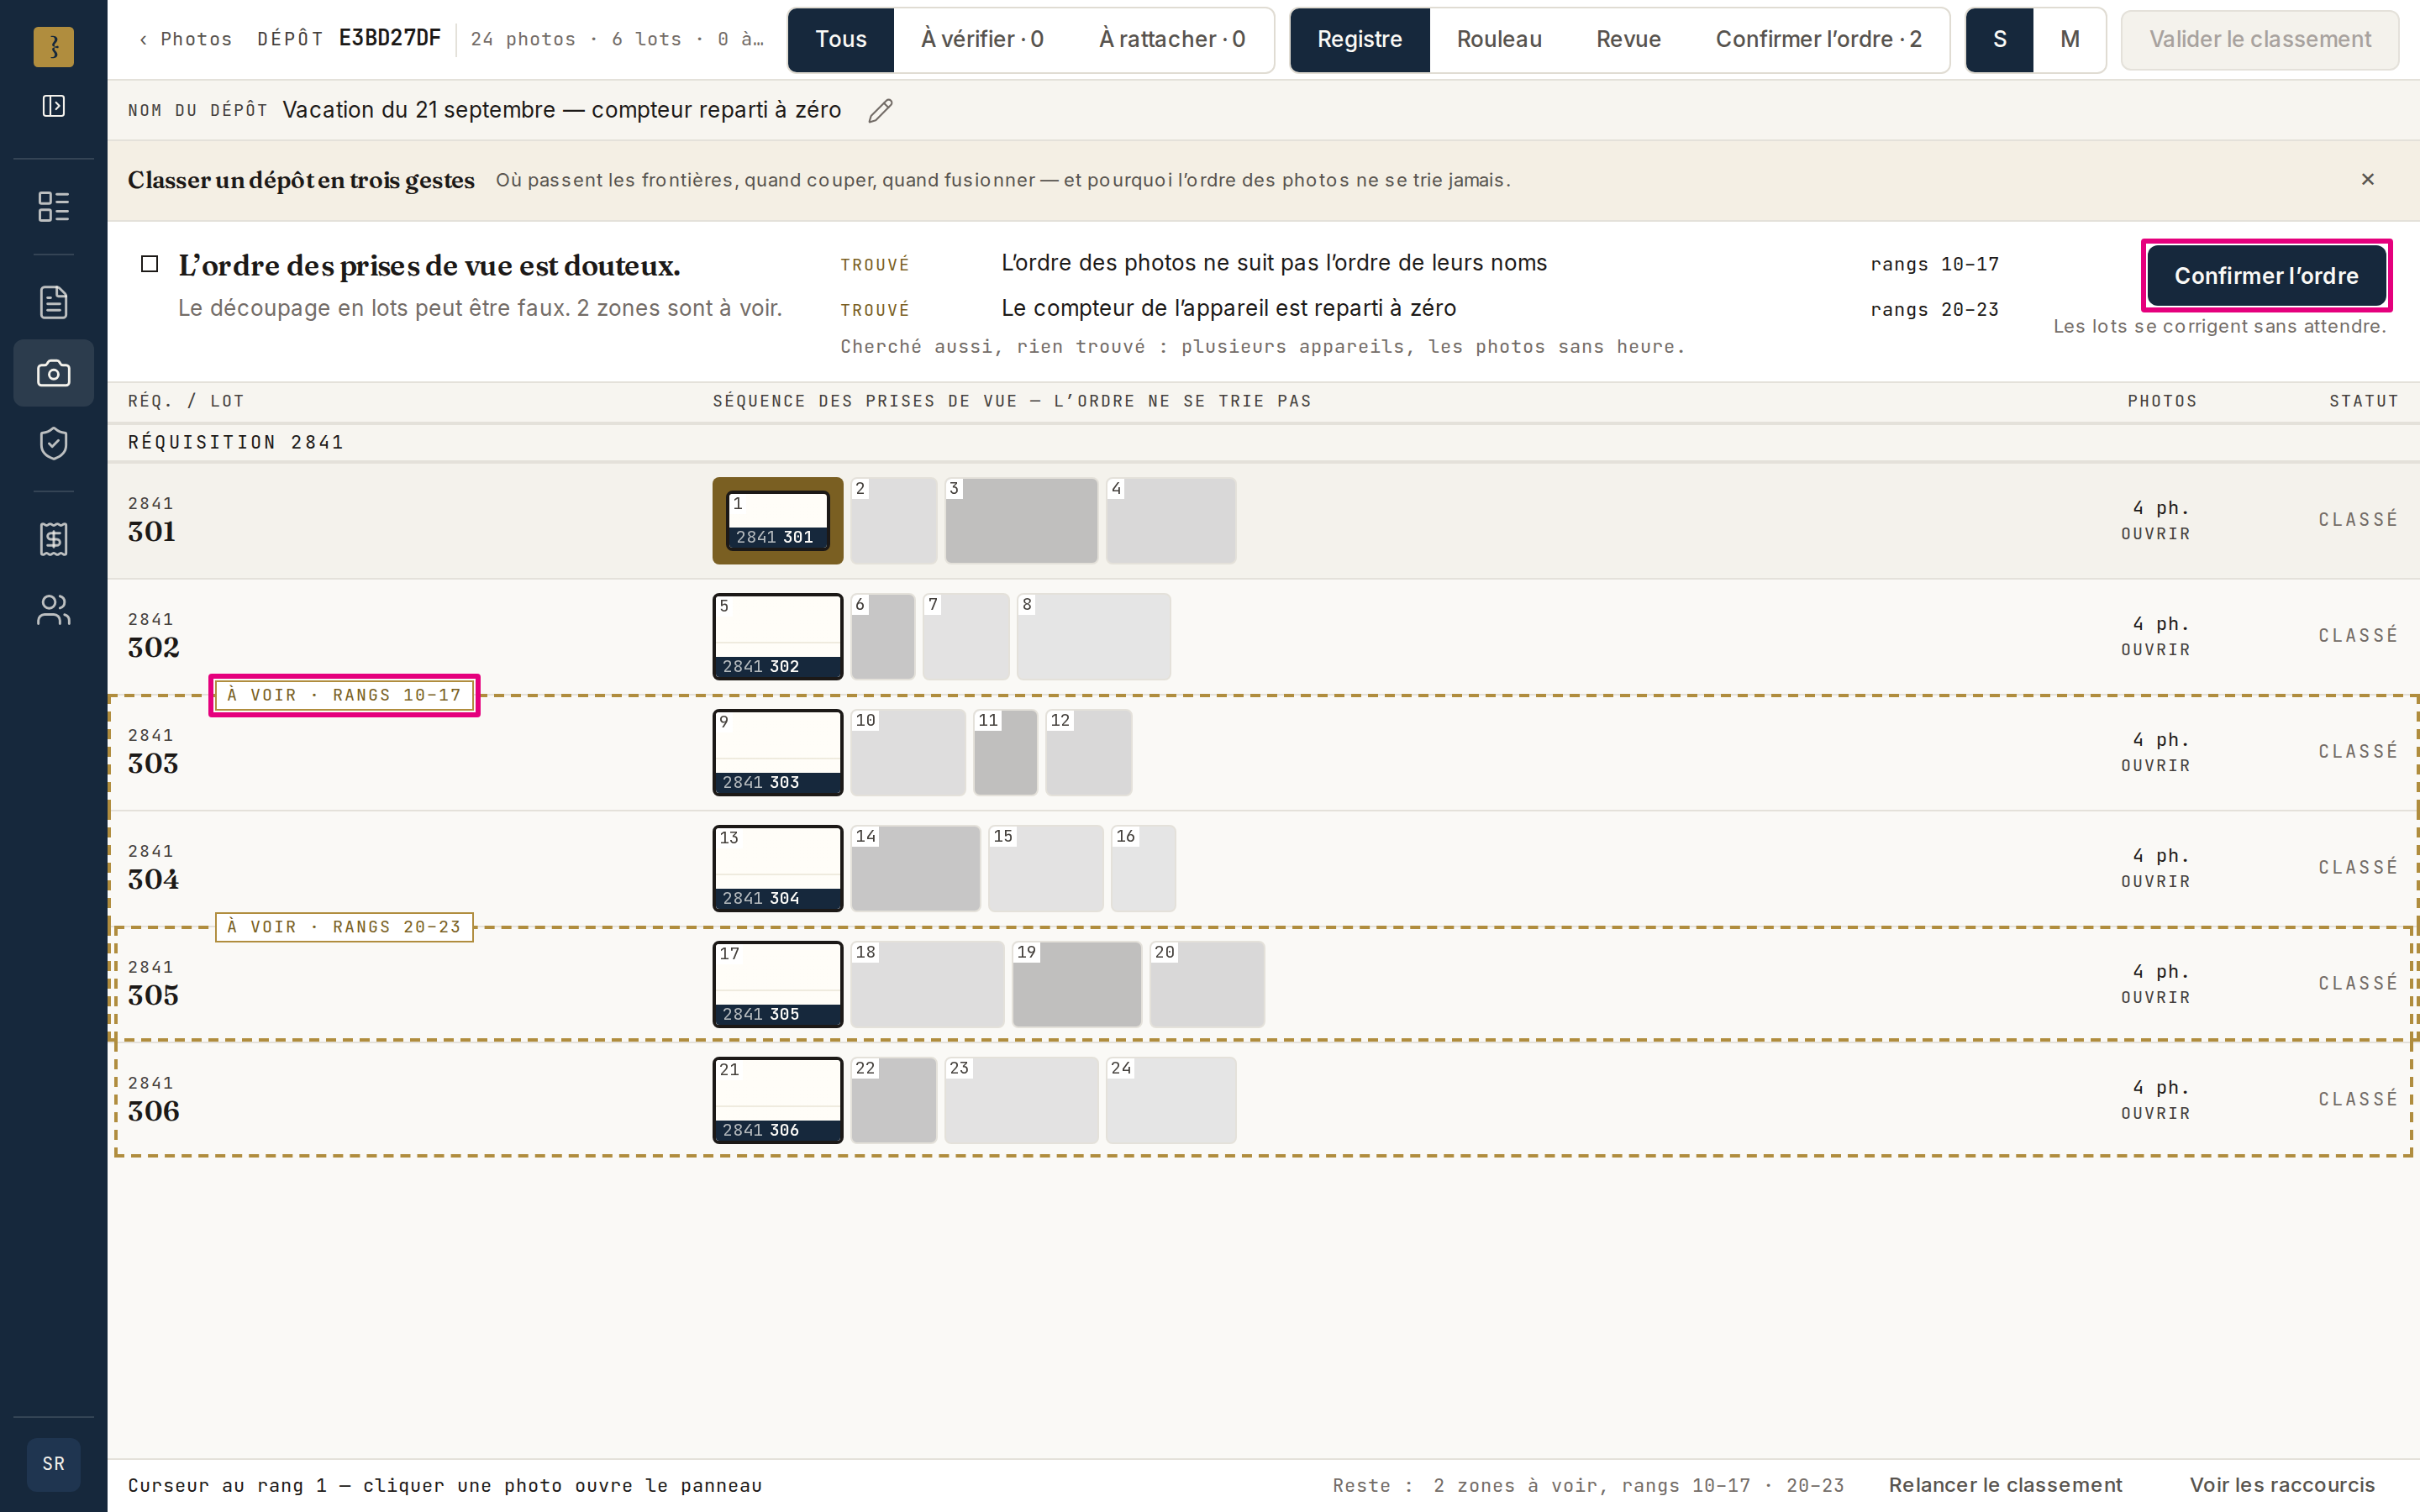Go back to Photos
Screen dimensions: 2420x1512
click(186, 39)
